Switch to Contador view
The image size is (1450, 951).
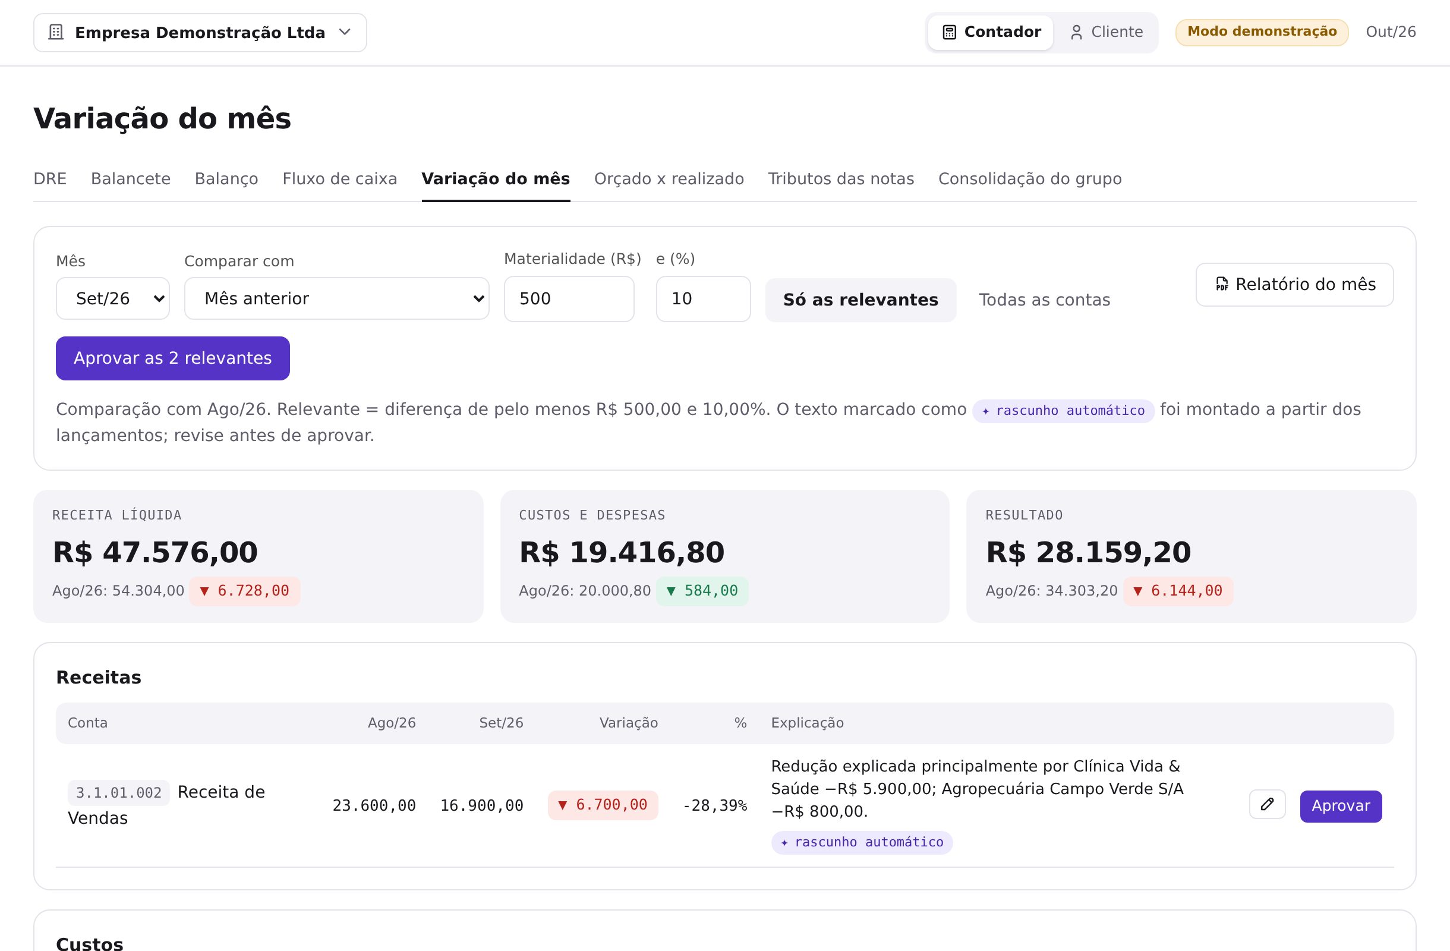click(991, 32)
